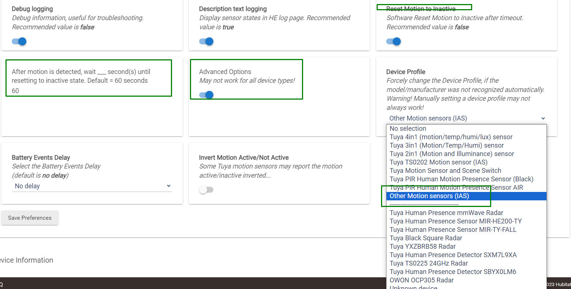Choose Tuya Human Presence Sensor MIR-HE200-TY
This screenshot has height=289, width=571.
pos(466,221)
